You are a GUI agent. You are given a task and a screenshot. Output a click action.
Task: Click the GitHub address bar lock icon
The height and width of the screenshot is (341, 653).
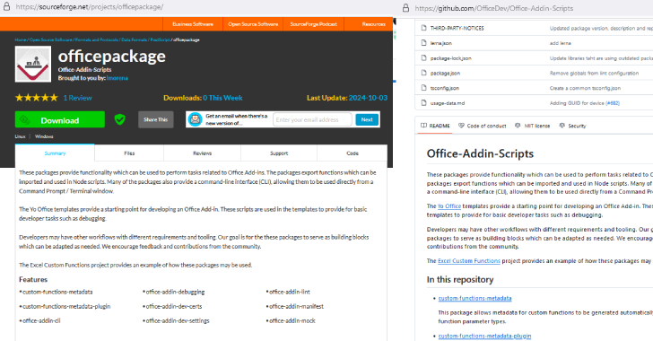pos(405,8)
